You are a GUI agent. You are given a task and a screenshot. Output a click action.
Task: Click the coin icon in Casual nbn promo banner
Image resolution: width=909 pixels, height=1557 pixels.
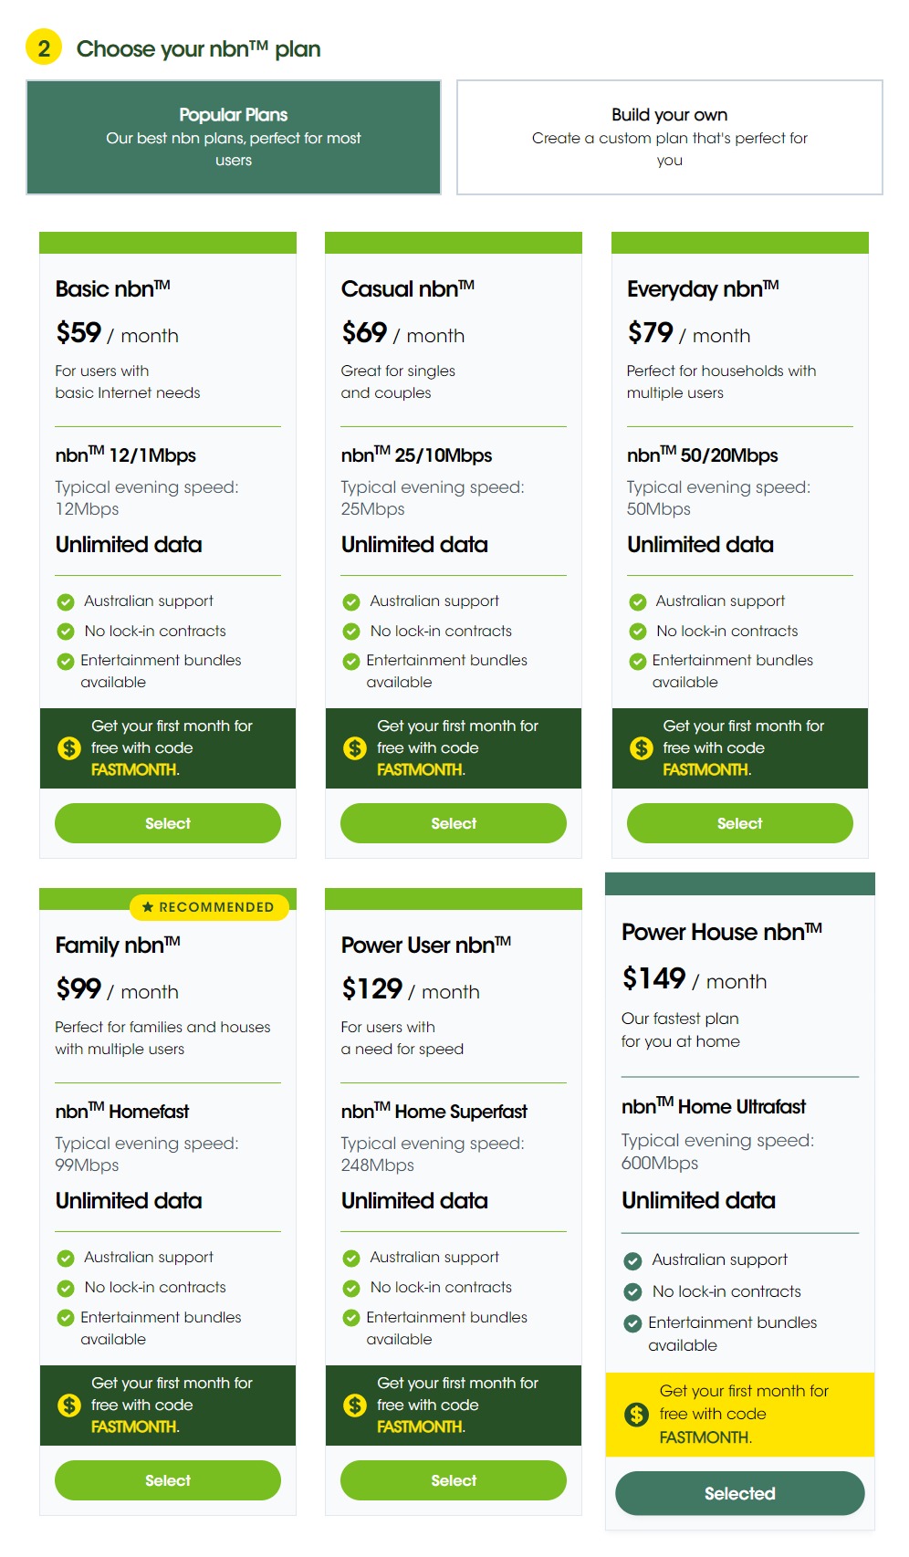(355, 748)
